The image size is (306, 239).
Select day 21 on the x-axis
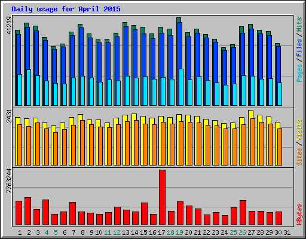pyautogui.click(x=197, y=232)
